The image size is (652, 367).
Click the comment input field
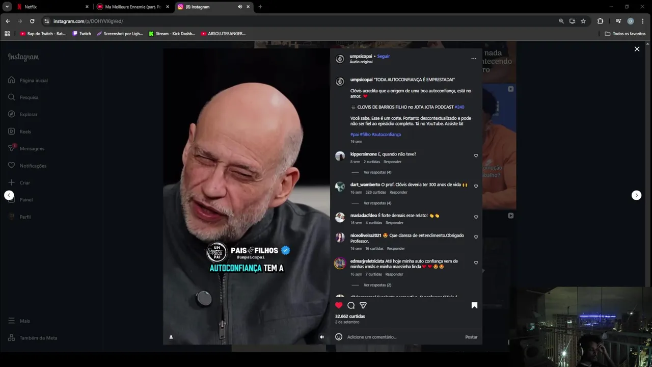[x=402, y=337]
